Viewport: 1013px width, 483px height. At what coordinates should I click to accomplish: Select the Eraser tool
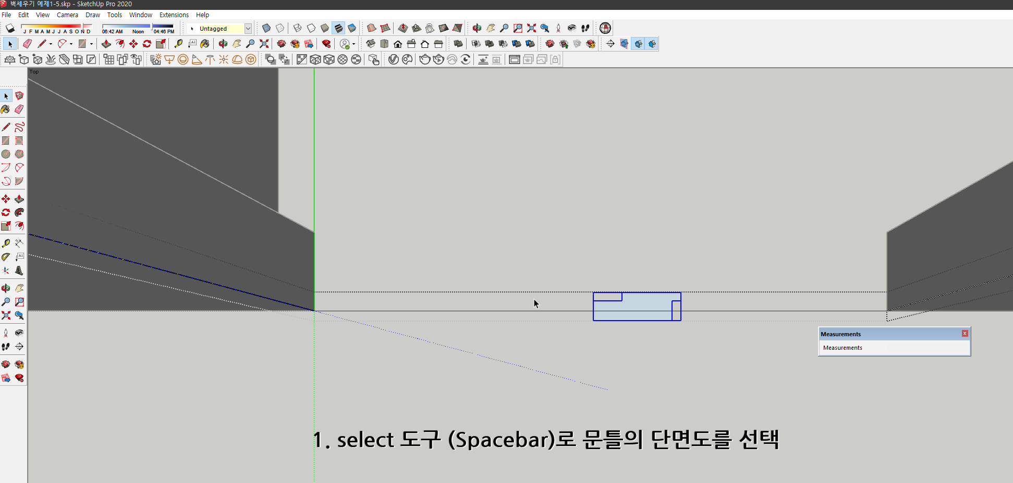[27, 44]
